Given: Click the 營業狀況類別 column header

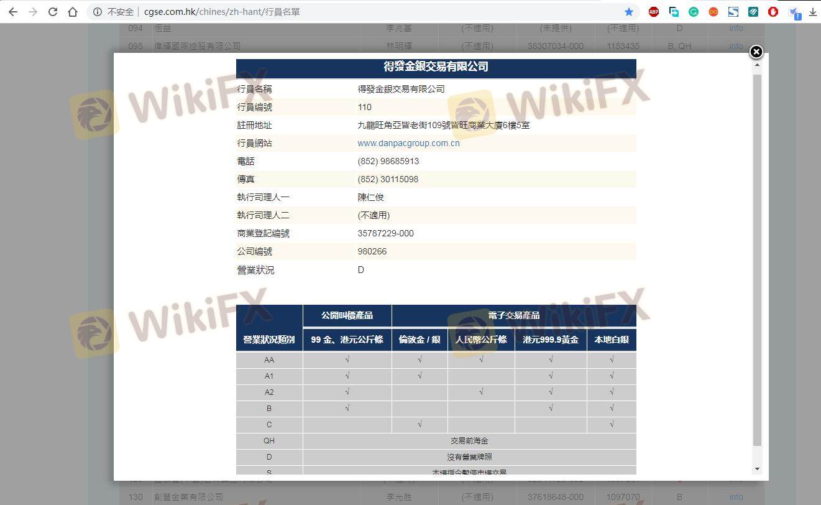Looking at the screenshot, I should [x=269, y=340].
